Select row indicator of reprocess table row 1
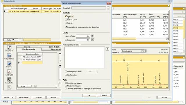The height and width of the screenshot is (105, 186). pyautogui.click(x=6, y=11)
